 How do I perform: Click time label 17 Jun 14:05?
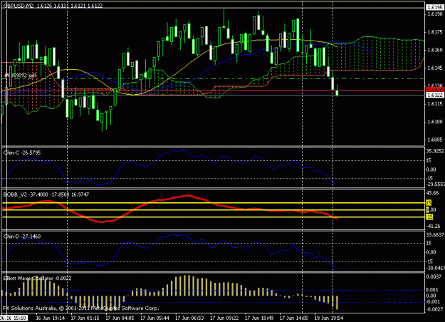(x=294, y=318)
